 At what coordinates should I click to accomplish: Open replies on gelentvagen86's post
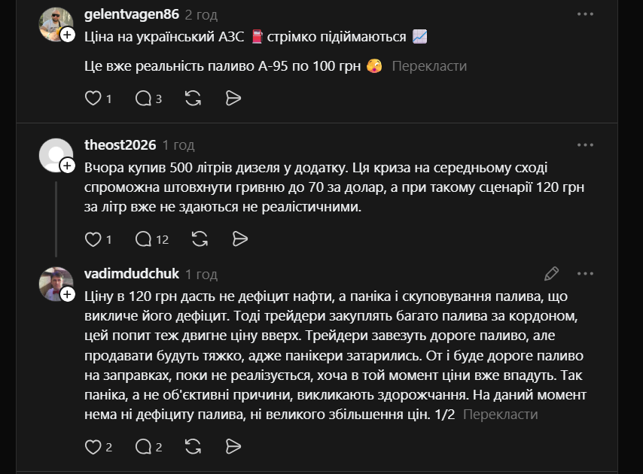pos(143,98)
